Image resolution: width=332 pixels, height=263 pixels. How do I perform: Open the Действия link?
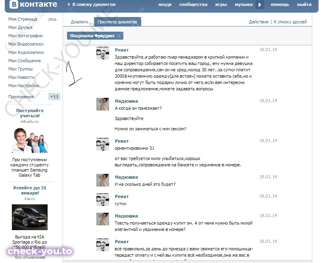point(258,22)
